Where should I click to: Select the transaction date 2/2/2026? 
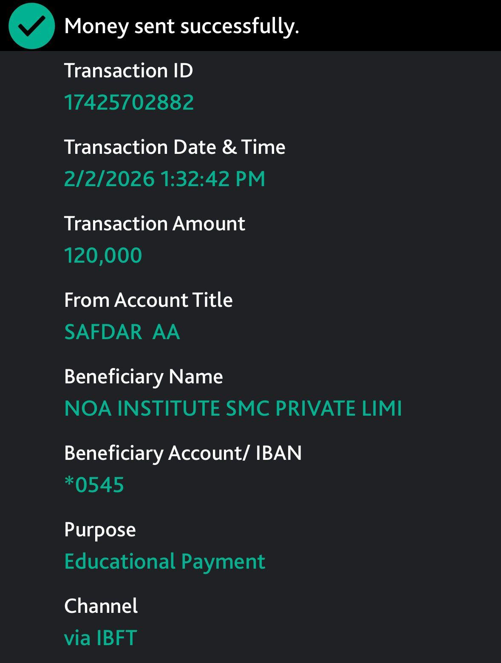point(109,178)
